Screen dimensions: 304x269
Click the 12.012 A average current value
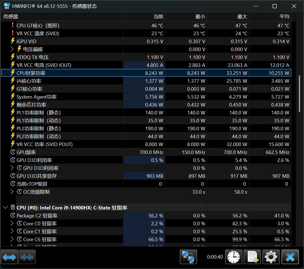click(x=279, y=65)
